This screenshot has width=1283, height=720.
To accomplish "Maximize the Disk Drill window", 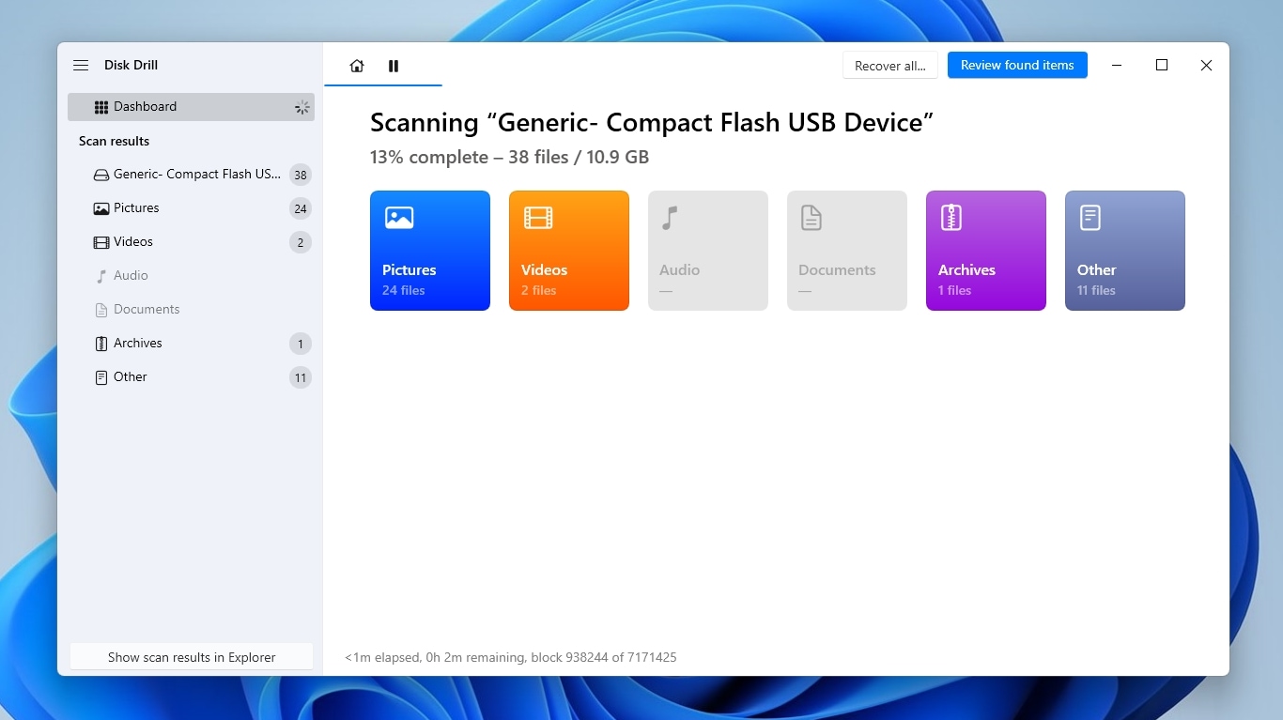I will tap(1162, 65).
